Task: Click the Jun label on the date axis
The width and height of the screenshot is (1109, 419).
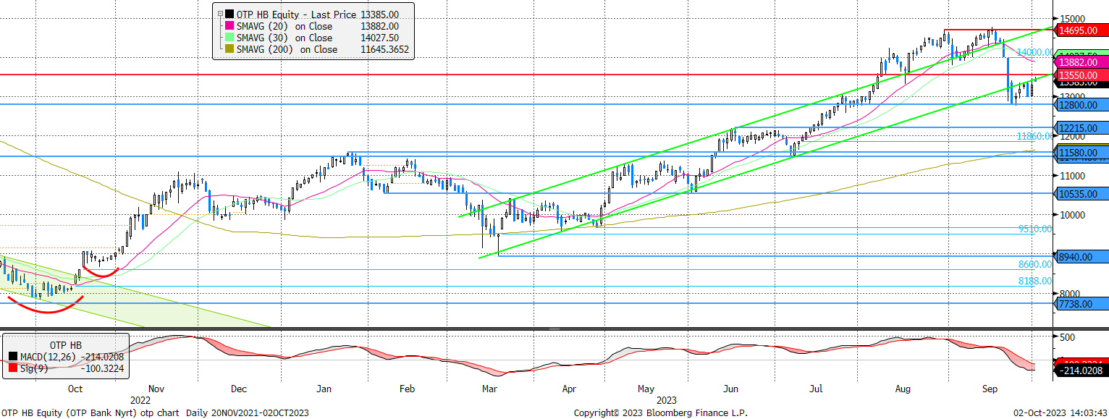Action: tap(731, 389)
